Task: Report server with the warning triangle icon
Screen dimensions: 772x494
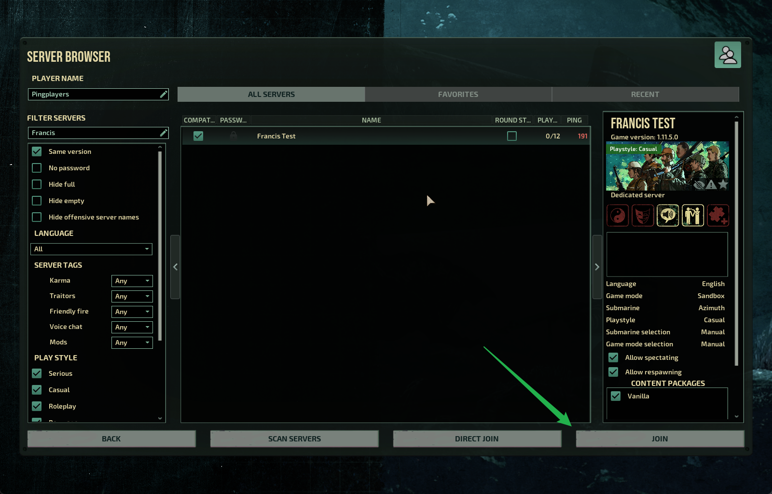Action: (711, 185)
